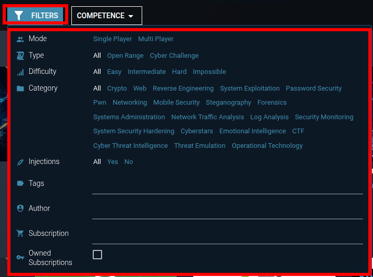Click the Tags label icon
This screenshot has width=373, height=277.
pos(20,183)
